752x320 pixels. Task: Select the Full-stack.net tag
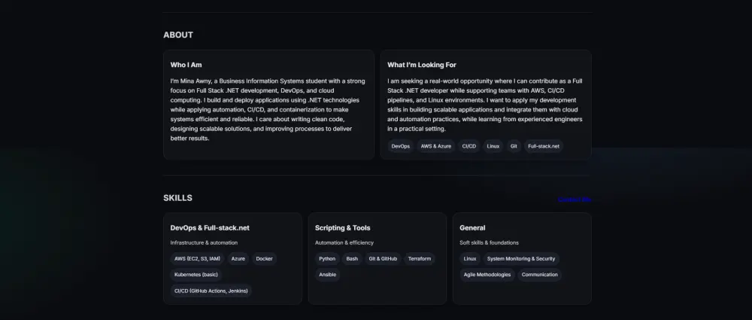click(x=544, y=146)
